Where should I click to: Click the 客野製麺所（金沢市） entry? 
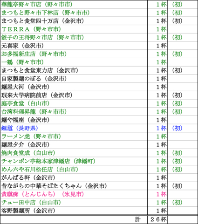28,210
